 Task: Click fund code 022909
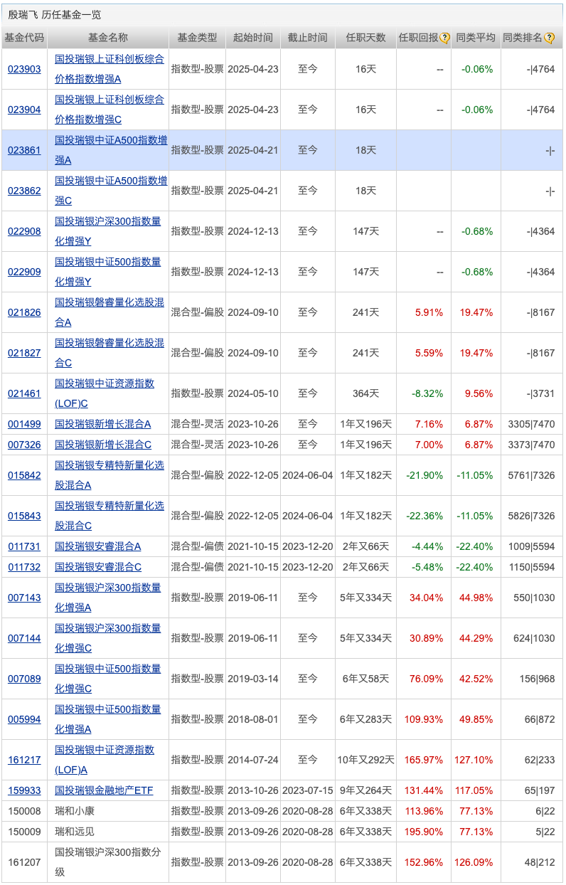pos(24,272)
